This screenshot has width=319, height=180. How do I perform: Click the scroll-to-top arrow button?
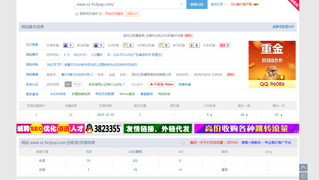tap(303, 168)
